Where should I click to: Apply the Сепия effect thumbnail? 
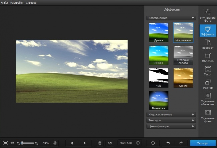[183, 78]
